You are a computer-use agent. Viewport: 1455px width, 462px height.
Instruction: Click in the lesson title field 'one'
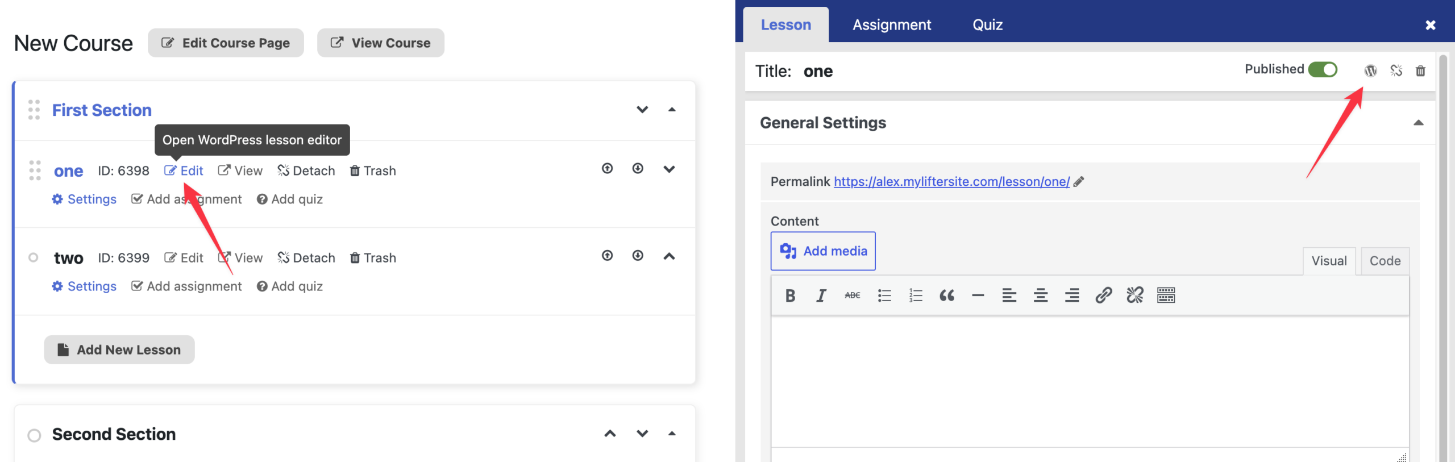[x=818, y=72]
